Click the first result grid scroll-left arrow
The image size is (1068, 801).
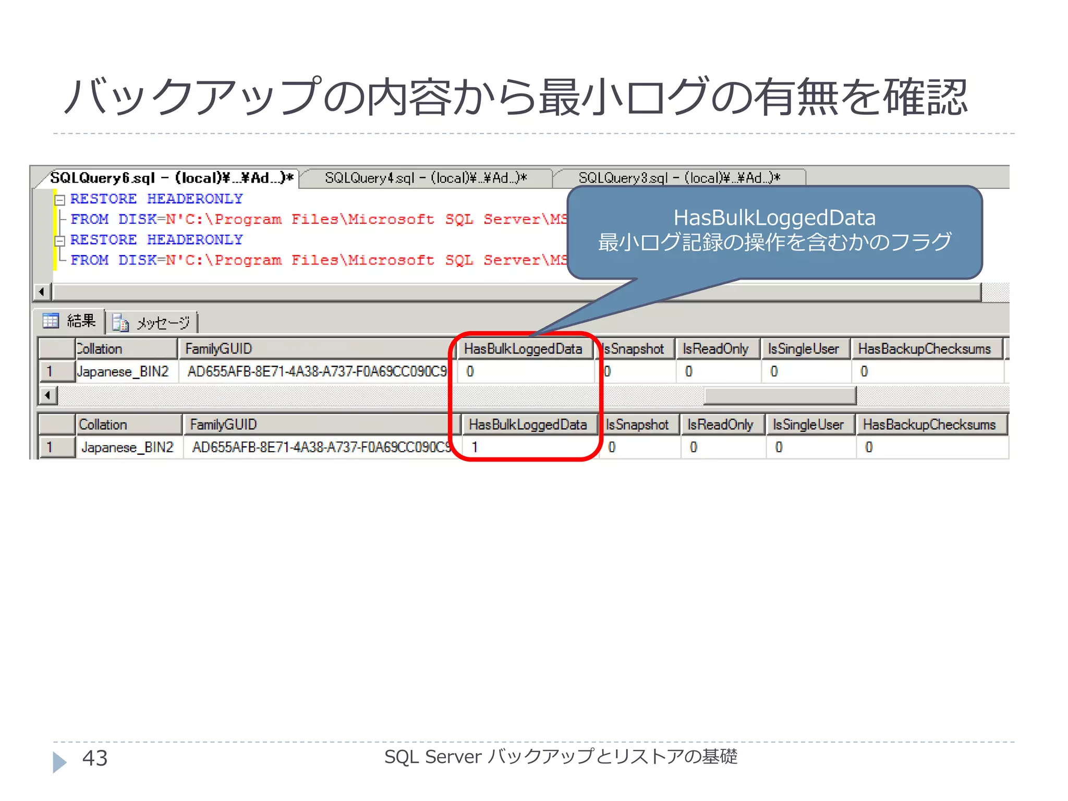pos(48,395)
